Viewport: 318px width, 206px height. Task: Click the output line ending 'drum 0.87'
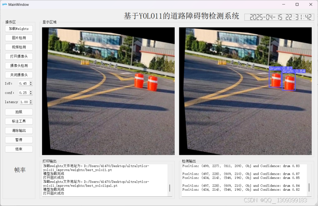pyautogui.click(x=241, y=174)
